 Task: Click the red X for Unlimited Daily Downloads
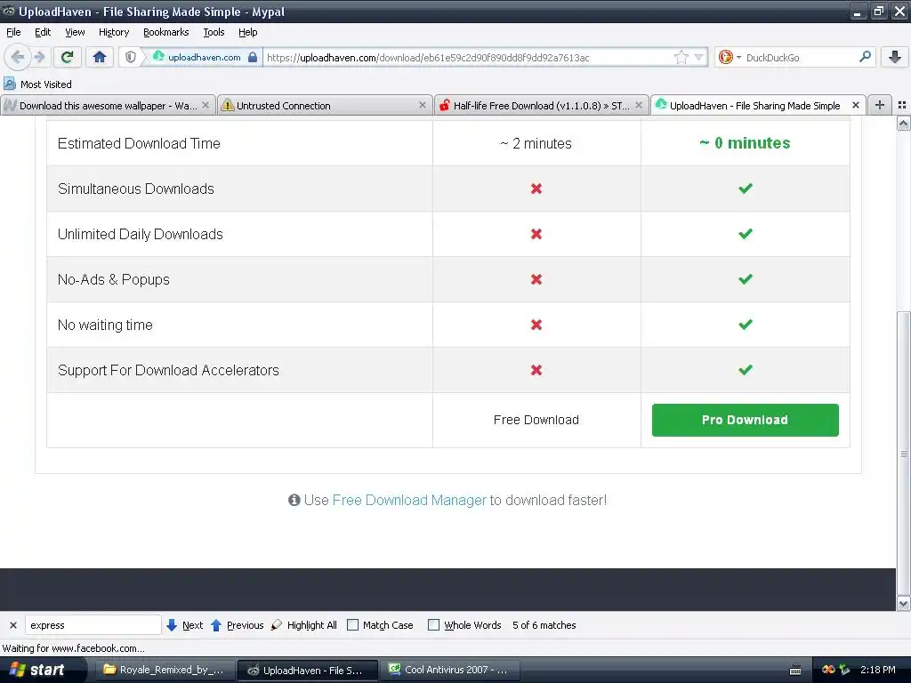[536, 234]
